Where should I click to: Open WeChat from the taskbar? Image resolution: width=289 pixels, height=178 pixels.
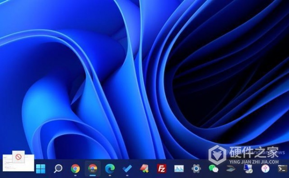[x=213, y=168]
